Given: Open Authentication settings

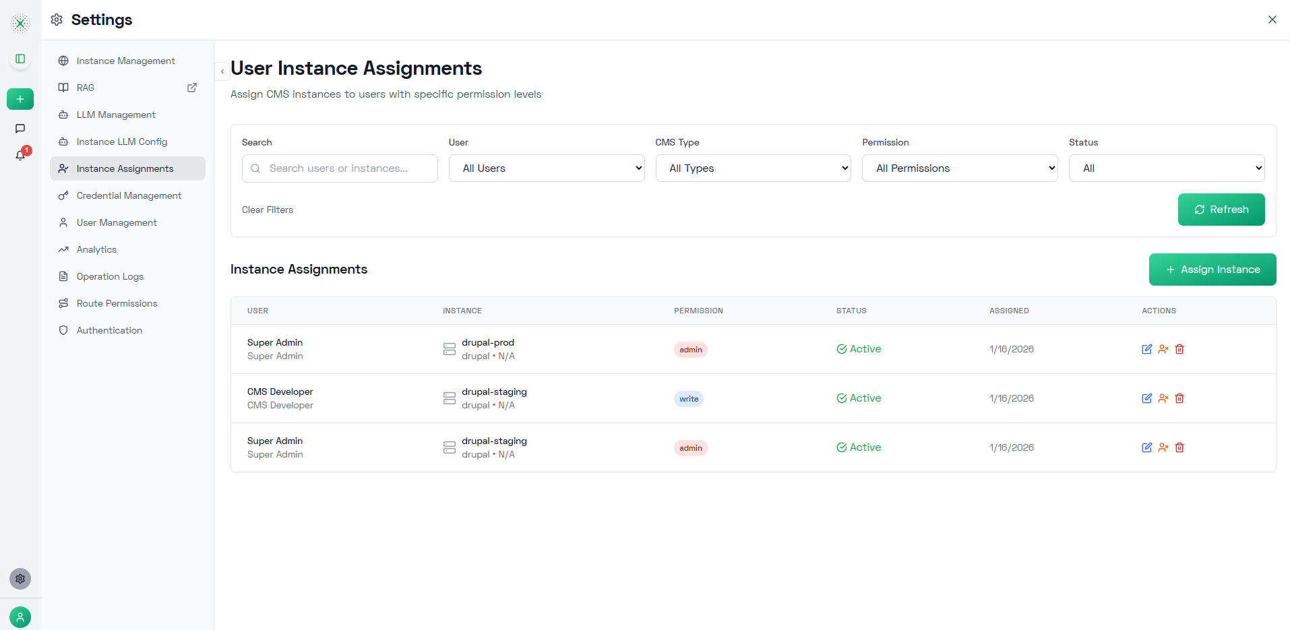Looking at the screenshot, I should pos(127,330).
